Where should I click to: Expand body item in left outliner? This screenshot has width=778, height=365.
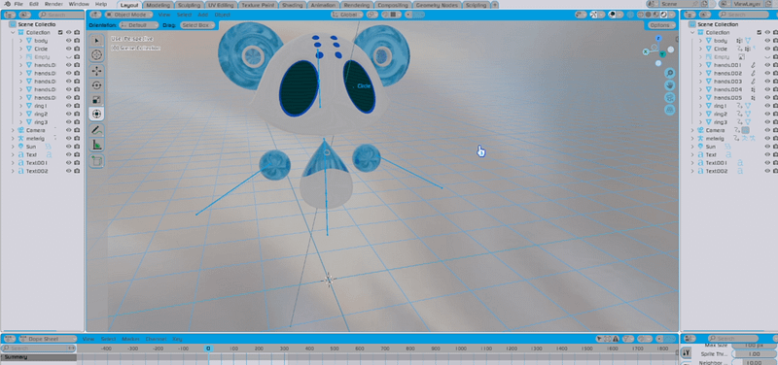pos(20,41)
